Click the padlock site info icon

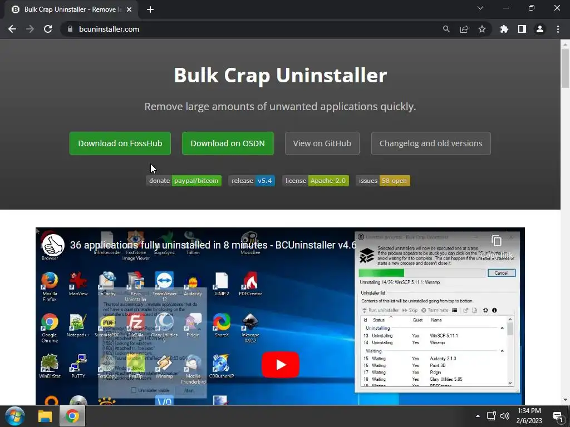(x=70, y=29)
